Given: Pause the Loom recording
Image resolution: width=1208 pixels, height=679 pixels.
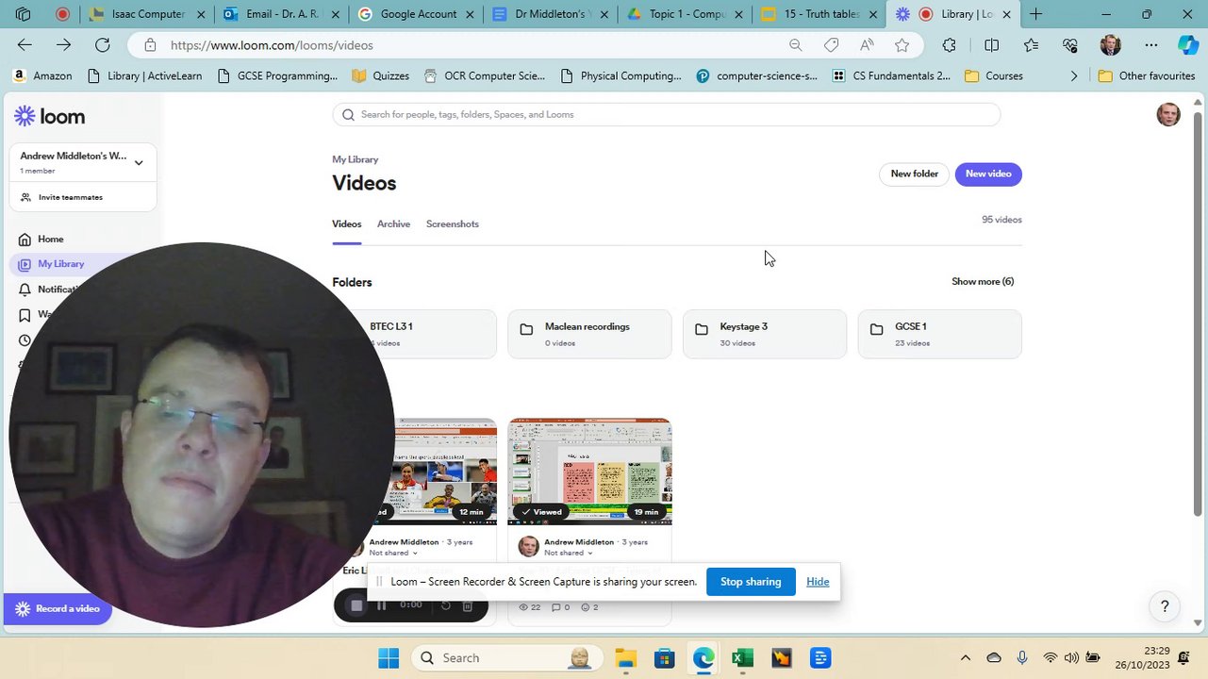Looking at the screenshot, I should (x=381, y=605).
